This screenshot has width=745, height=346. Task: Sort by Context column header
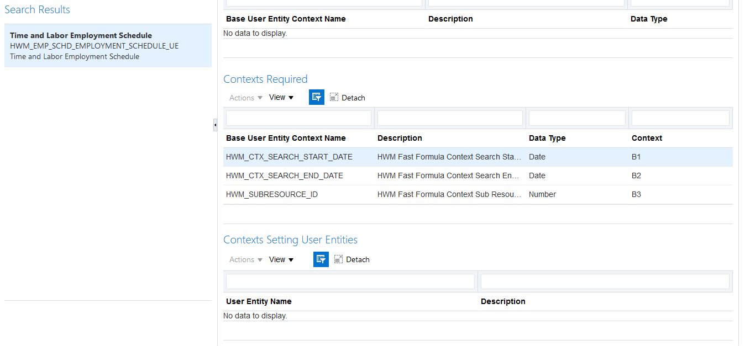tap(647, 138)
